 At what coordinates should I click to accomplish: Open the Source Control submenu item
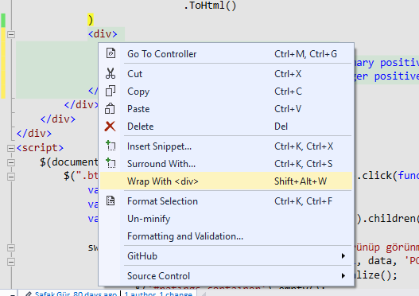point(226,275)
